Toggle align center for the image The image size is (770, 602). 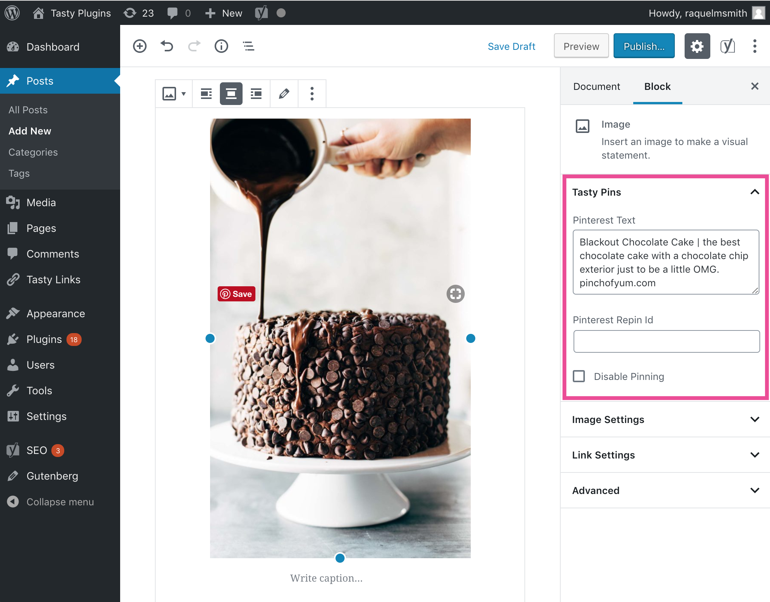click(231, 94)
